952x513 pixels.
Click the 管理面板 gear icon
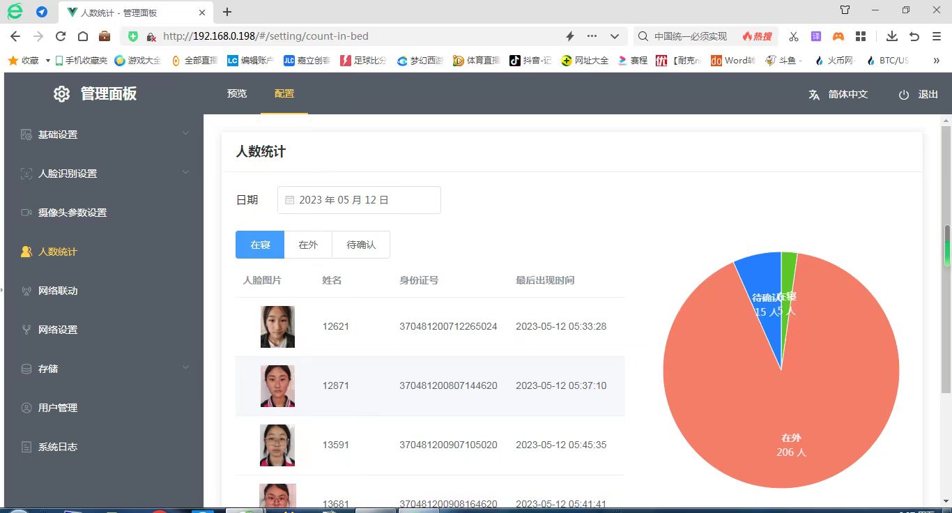[x=61, y=94]
